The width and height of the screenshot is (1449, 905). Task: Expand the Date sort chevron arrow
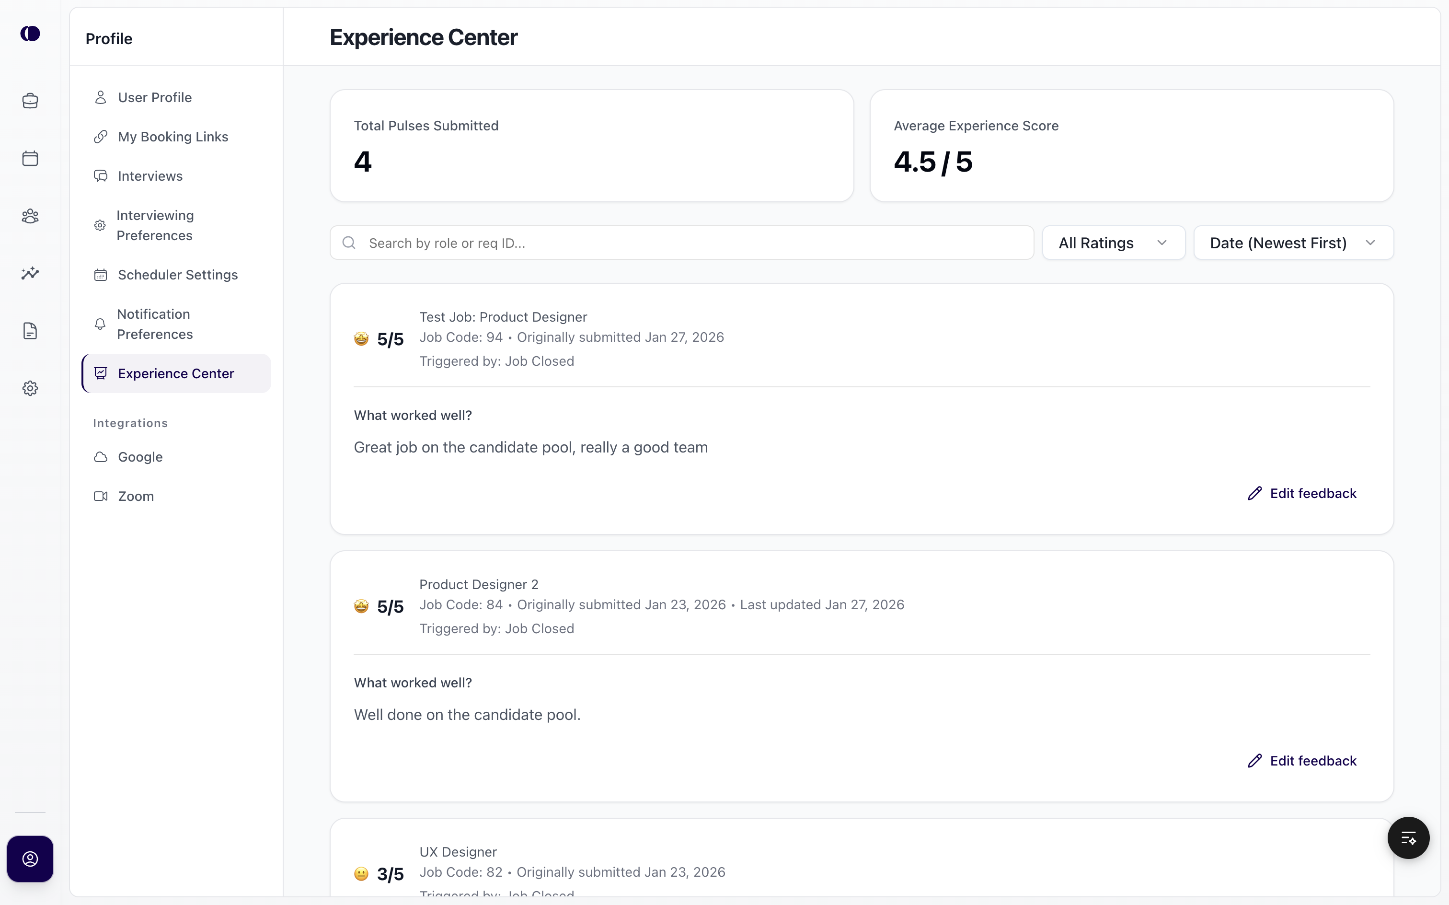[1370, 243]
